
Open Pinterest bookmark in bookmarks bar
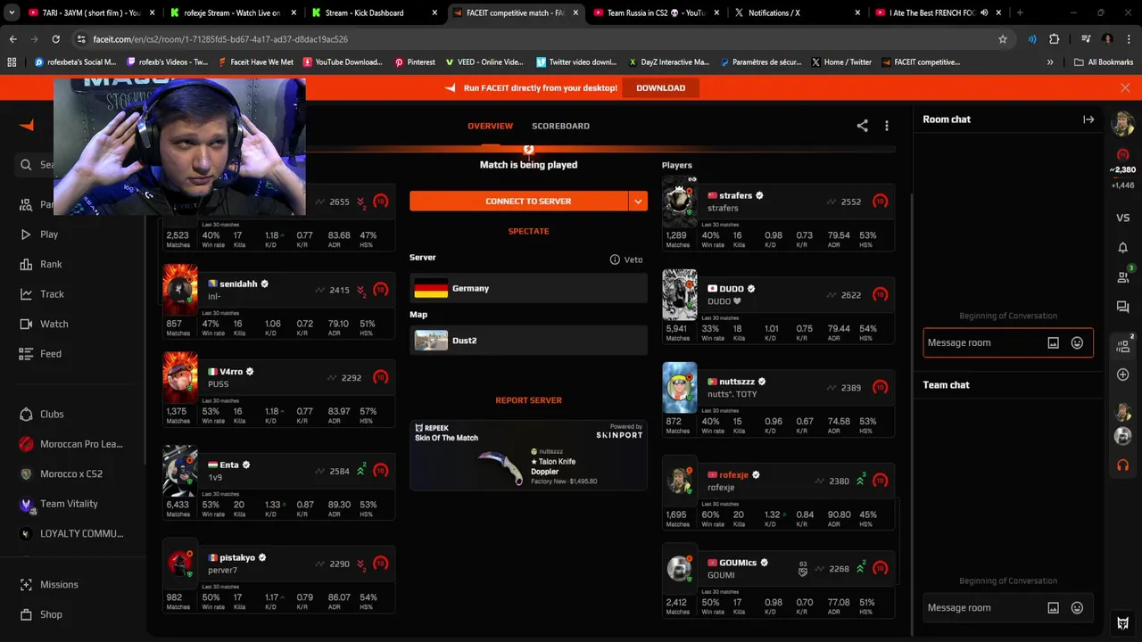point(415,62)
